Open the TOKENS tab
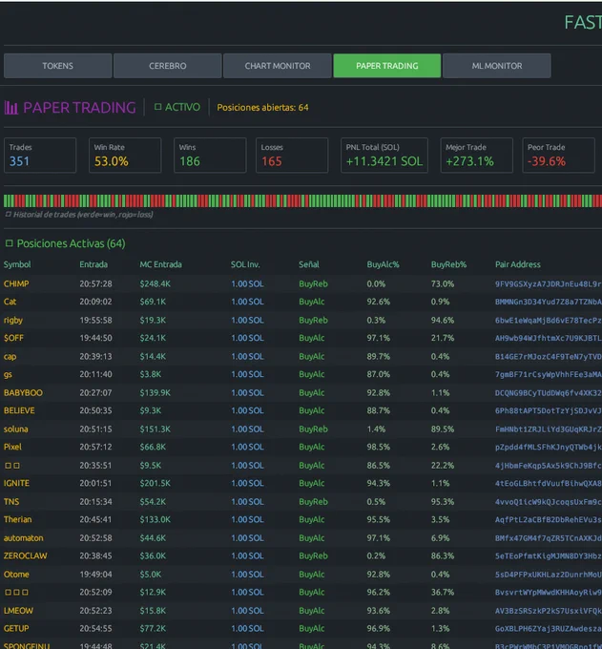The height and width of the screenshot is (649, 602). [57, 66]
